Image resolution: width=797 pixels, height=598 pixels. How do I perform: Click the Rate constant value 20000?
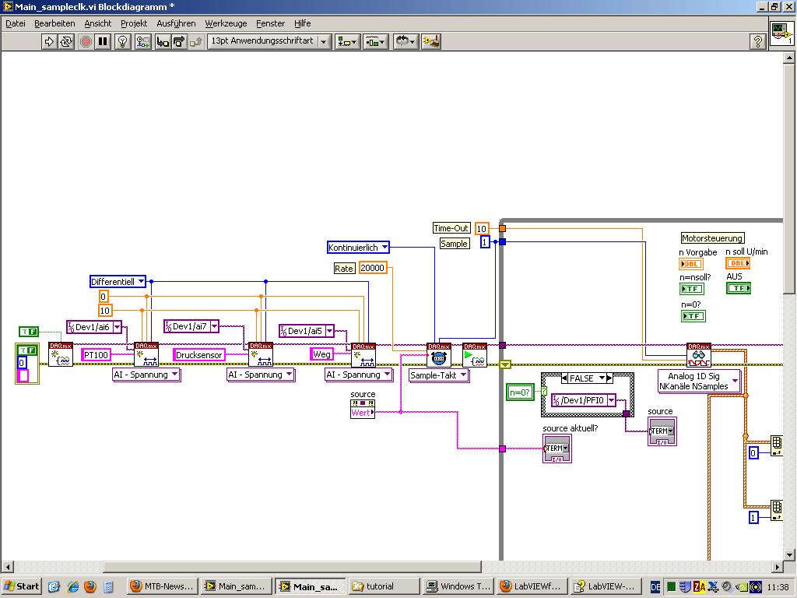pos(373,268)
